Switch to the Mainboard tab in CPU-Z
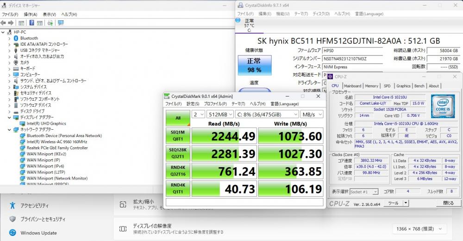Image resolution: width=463 pixels, height=241 pixels. point(352,86)
